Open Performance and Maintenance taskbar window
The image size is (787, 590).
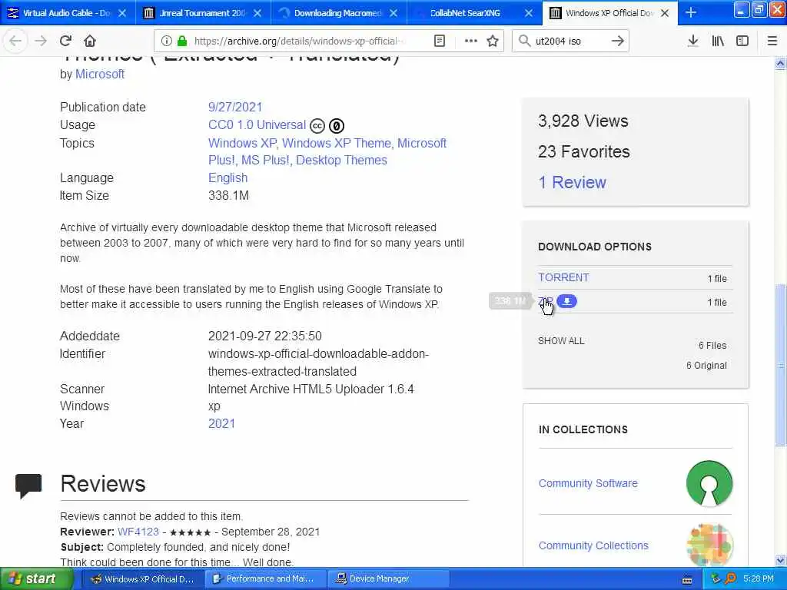click(265, 579)
